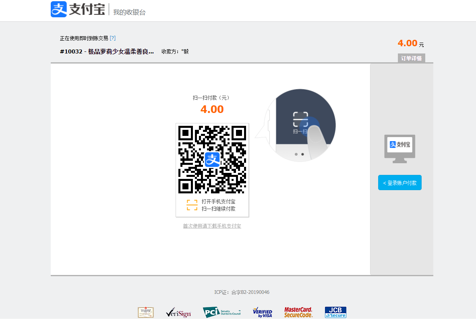Click the 4.00 amount above the QR code
Viewport: 476px width, 320px height.
click(212, 109)
